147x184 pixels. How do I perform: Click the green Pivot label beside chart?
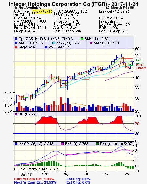tap(139, 60)
